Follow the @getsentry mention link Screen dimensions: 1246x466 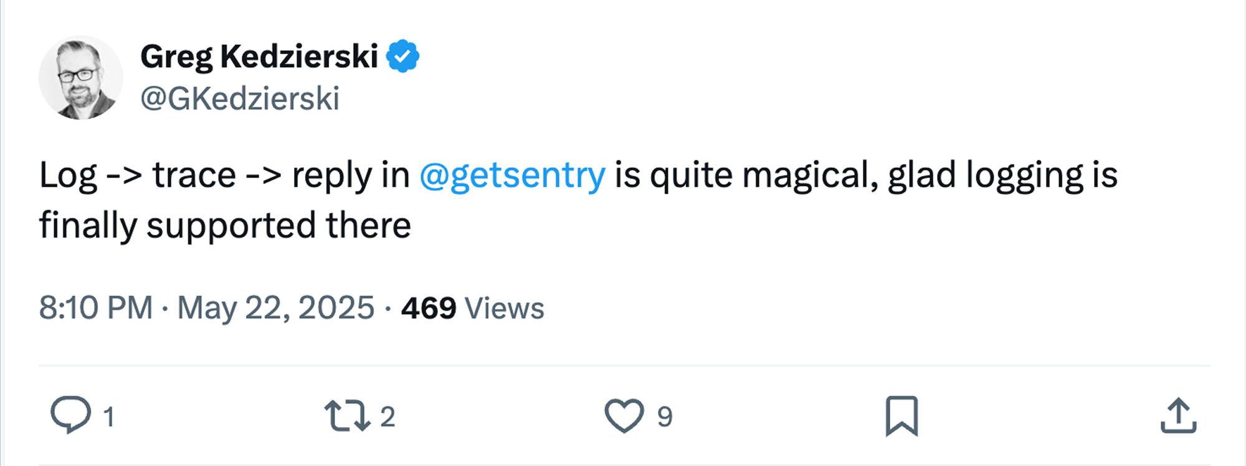[512, 175]
